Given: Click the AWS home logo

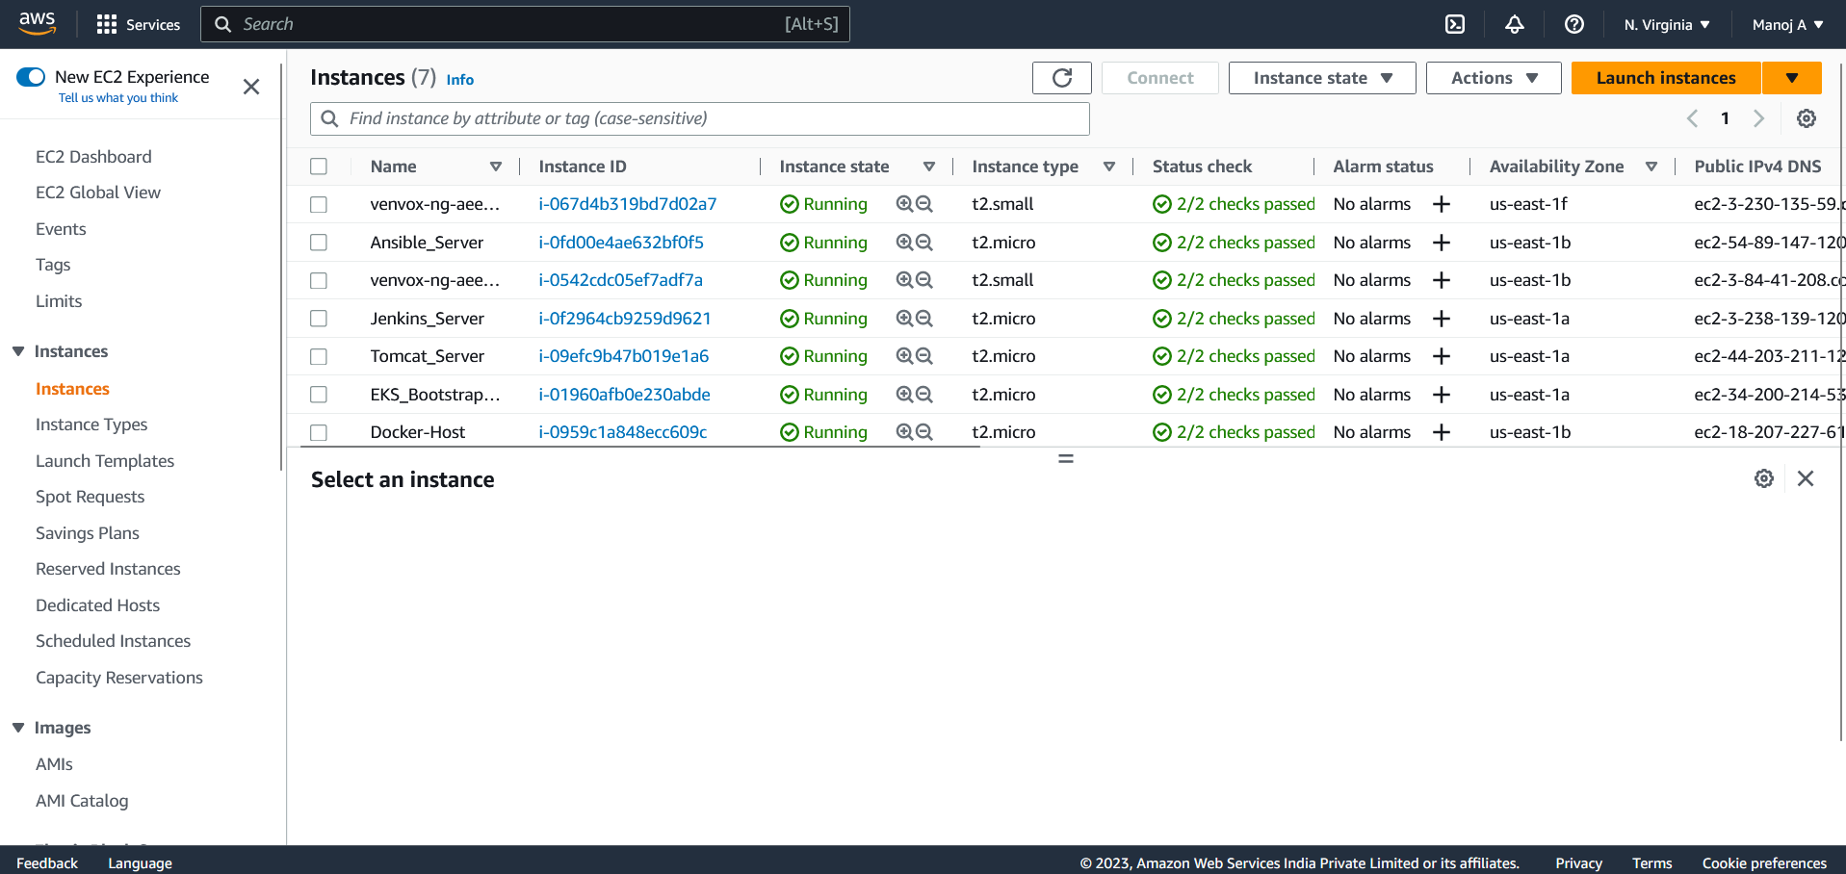Looking at the screenshot, I should (x=37, y=23).
